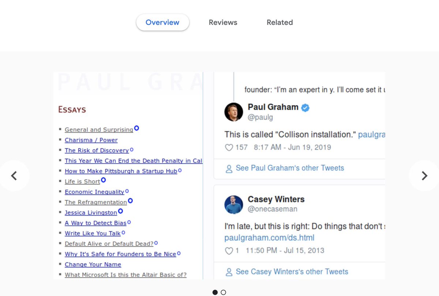Advance to the next screenshot with right arrow
439x296 pixels.
pos(424,176)
